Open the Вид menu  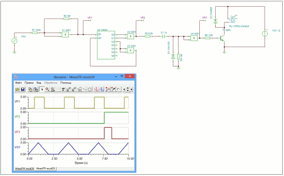pyautogui.click(x=39, y=83)
